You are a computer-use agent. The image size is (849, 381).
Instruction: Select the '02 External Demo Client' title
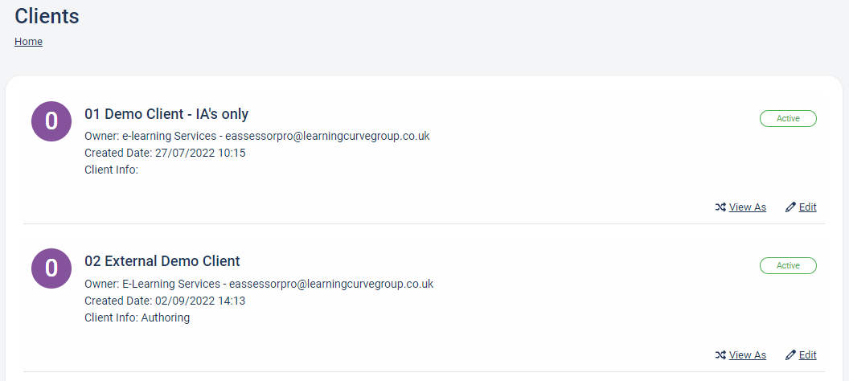pyautogui.click(x=162, y=261)
